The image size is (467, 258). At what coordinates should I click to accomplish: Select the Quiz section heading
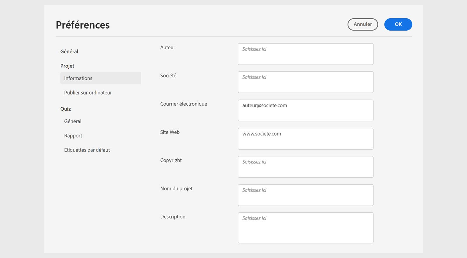(x=66, y=109)
